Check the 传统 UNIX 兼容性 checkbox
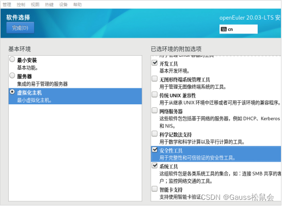Screen dimensions: 282x206 [x=154, y=94]
